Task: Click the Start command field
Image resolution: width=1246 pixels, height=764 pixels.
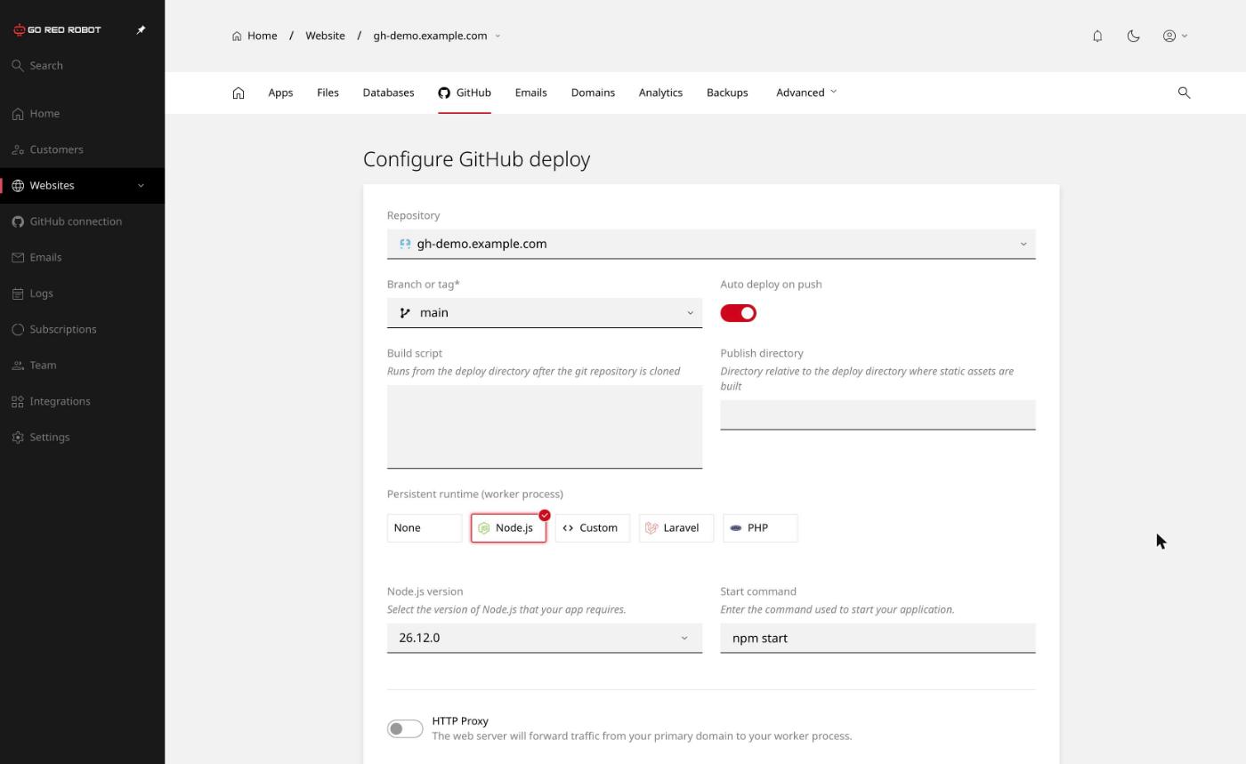Action: coord(878,639)
